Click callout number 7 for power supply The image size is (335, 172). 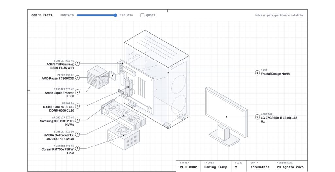click(77, 148)
